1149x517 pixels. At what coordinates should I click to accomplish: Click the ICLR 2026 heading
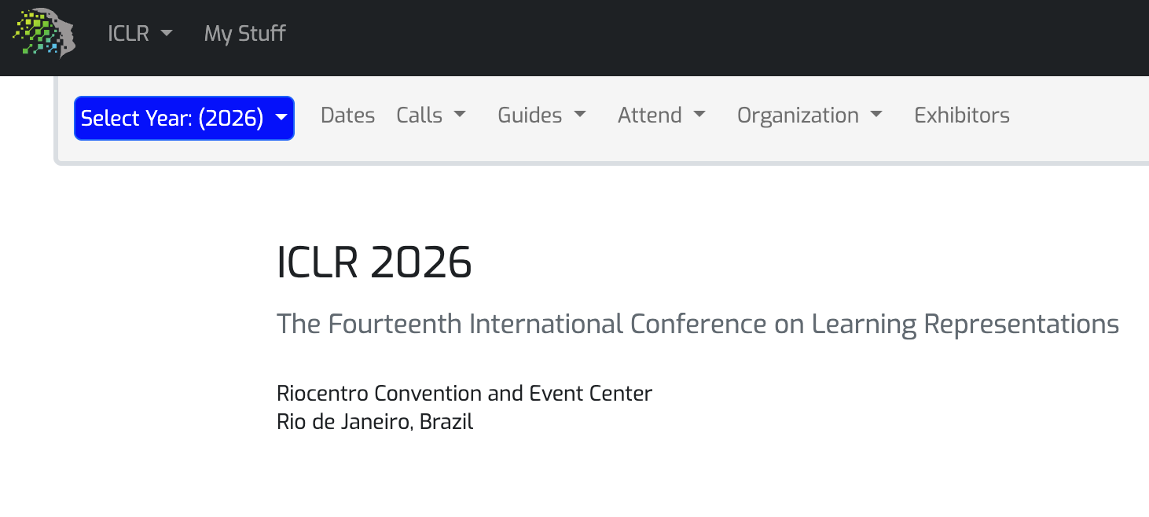click(374, 262)
